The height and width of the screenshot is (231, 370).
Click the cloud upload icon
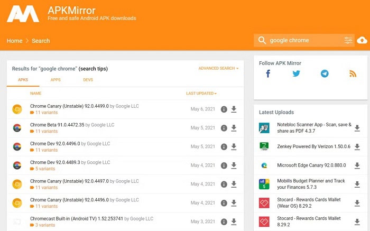point(362,40)
